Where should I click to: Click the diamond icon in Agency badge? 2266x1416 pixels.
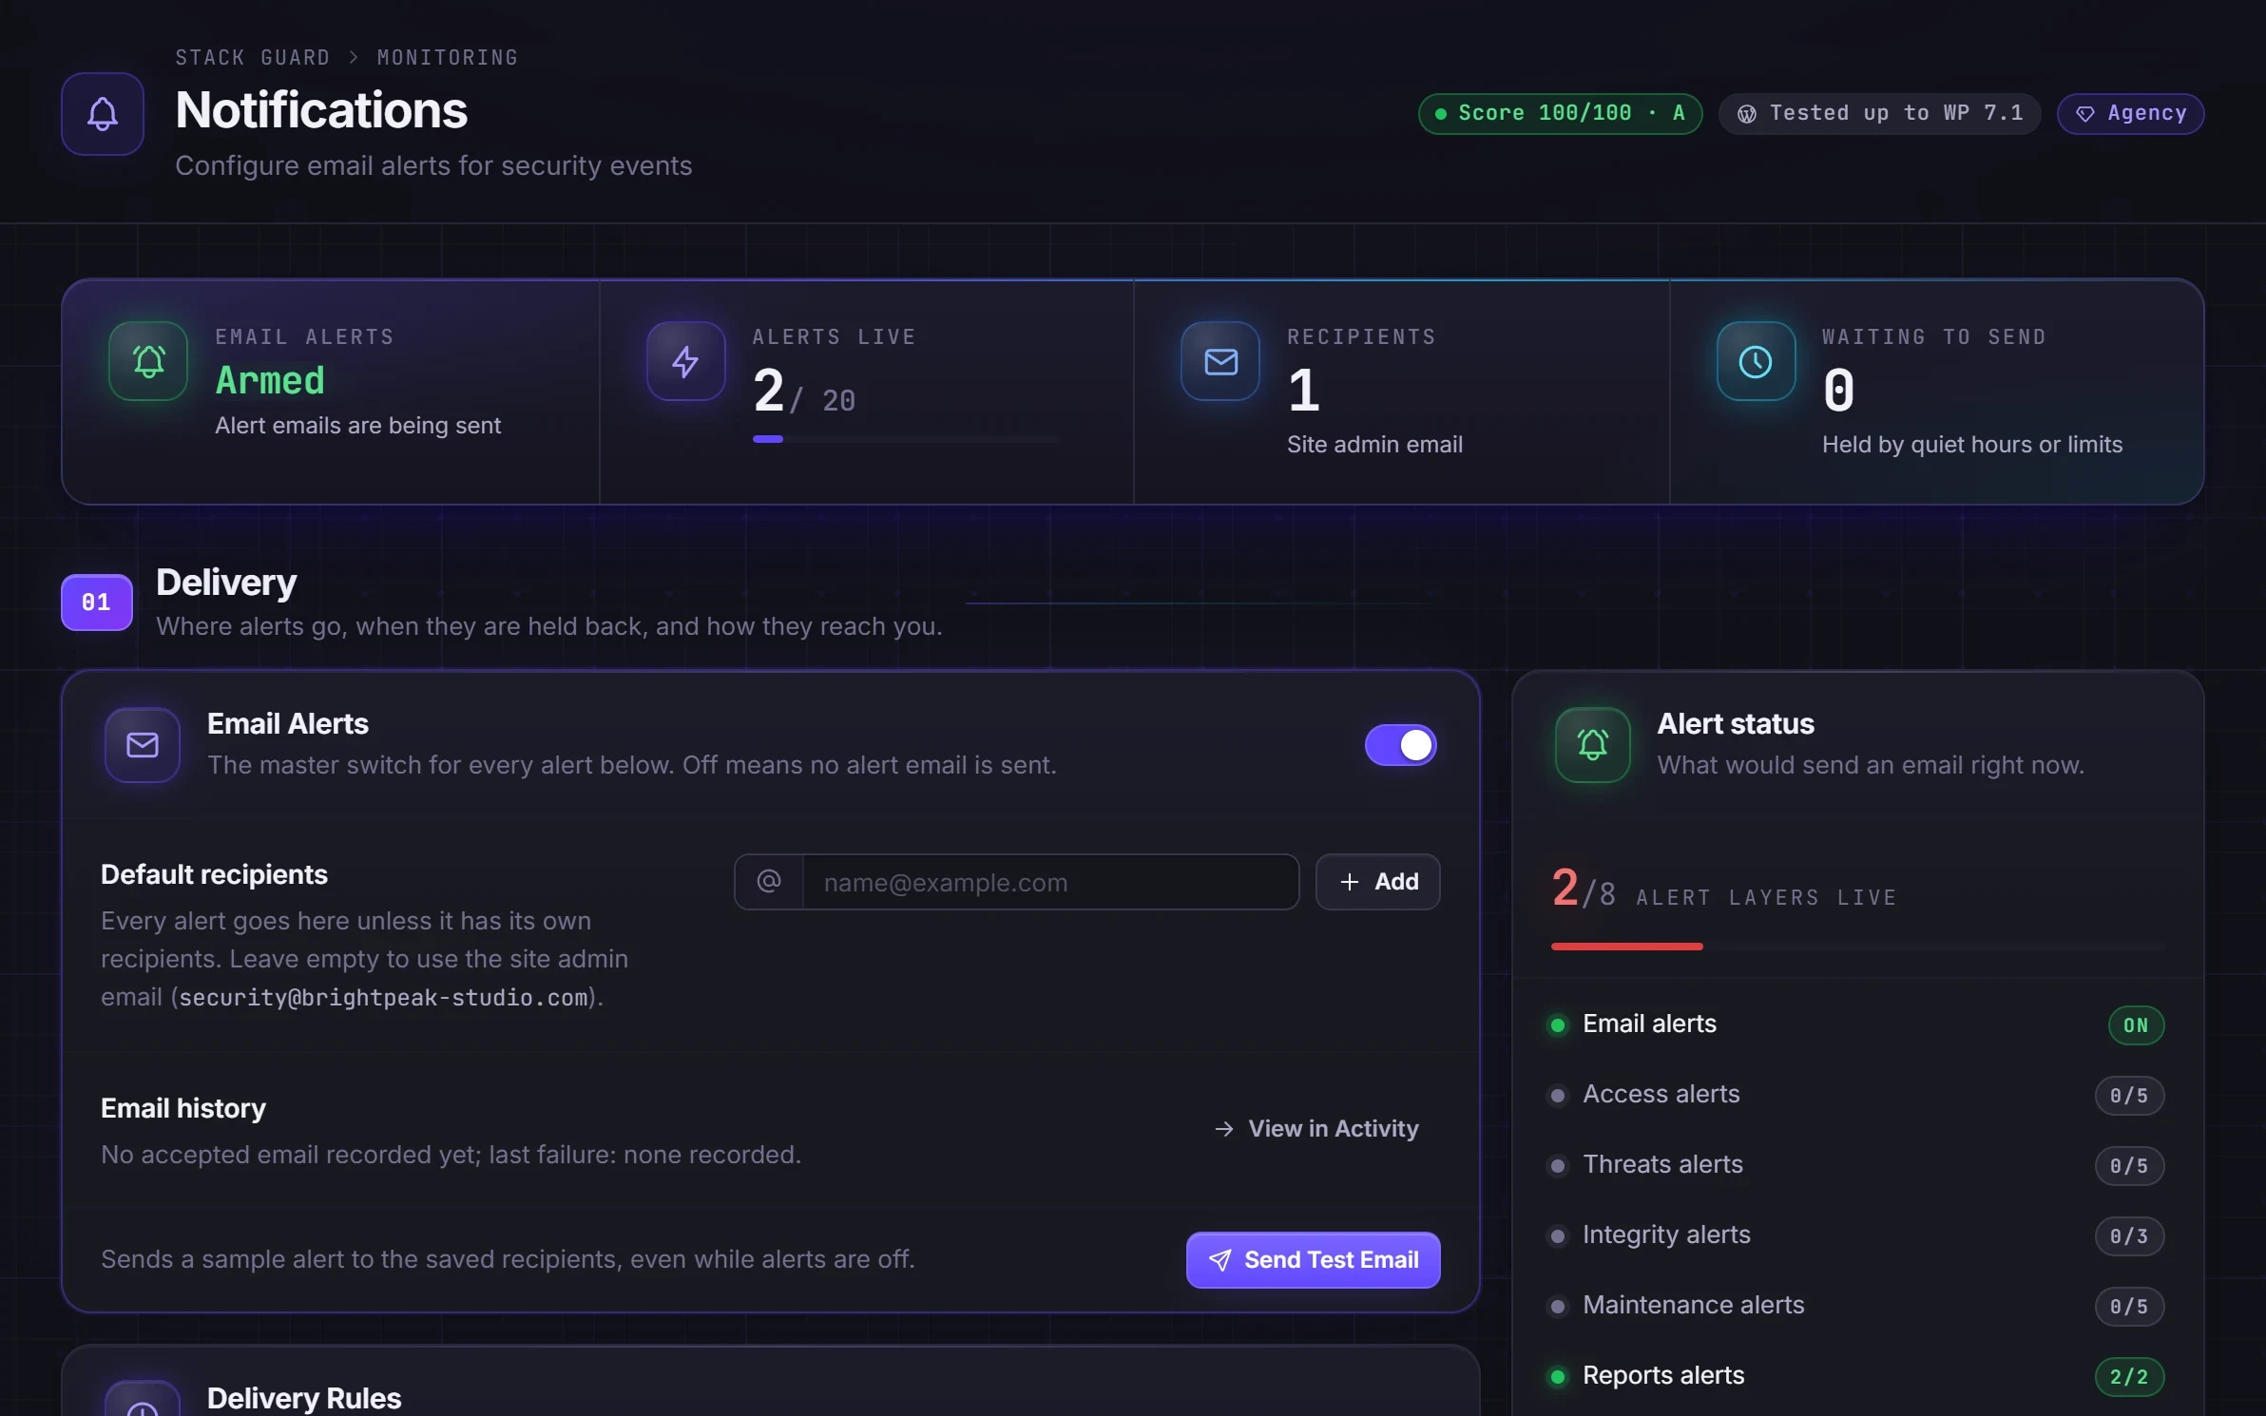(x=2085, y=114)
